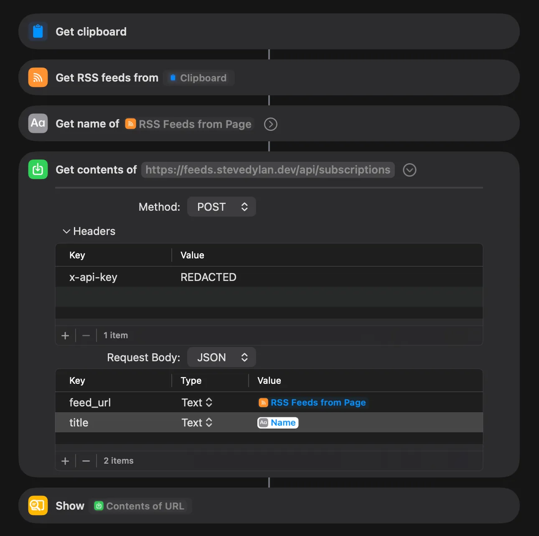Select the Contents of URL token in Show action
This screenshot has width=539, height=536.
[140, 506]
